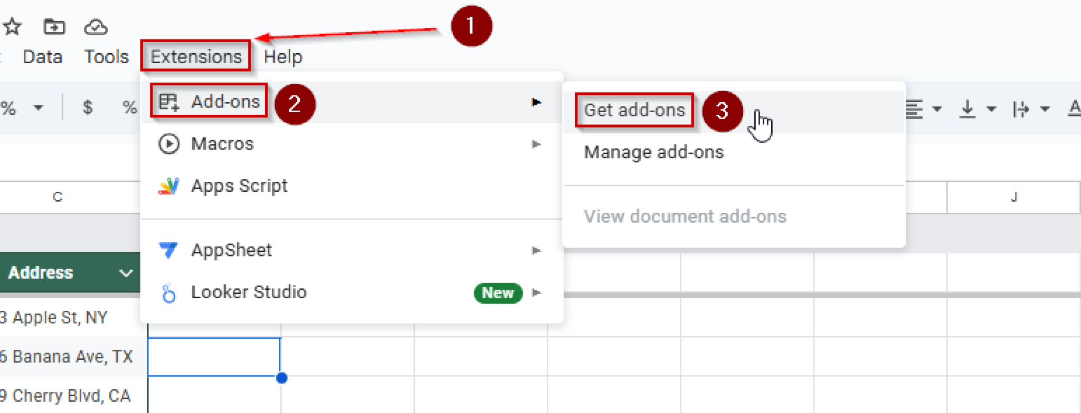
Task: Click the move to folder icon
Action: pos(54,26)
